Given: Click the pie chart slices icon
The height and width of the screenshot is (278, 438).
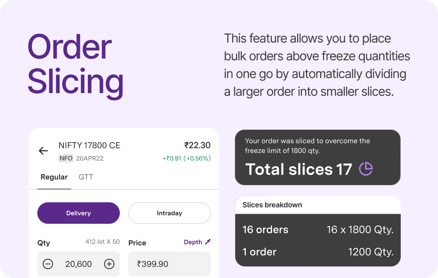Looking at the screenshot, I should tap(366, 169).
